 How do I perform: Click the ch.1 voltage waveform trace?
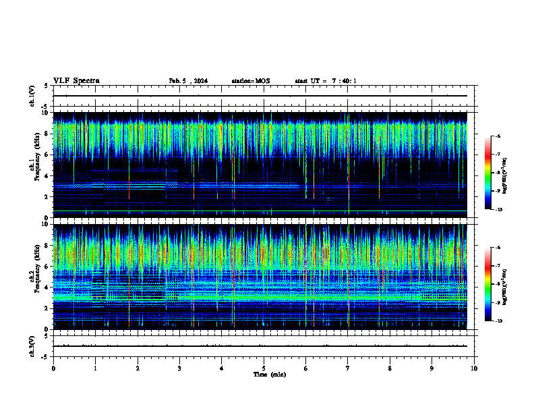click(260, 96)
